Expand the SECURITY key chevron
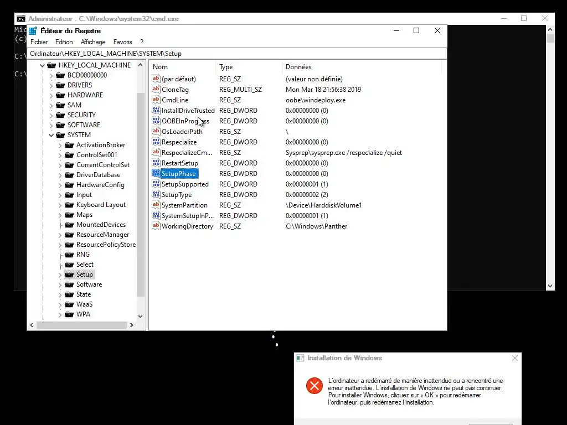Viewport: 567px width, 425px height. point(51,115)
